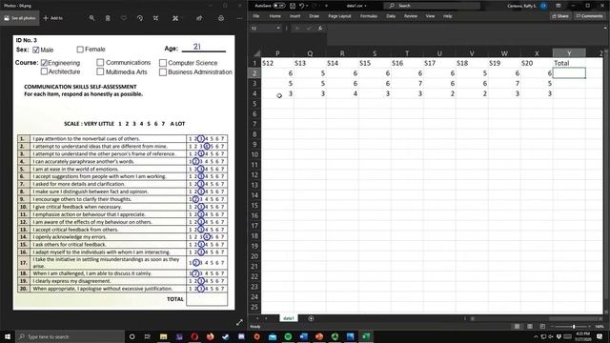
Task: Select the crop icon in Photos toolbar
Action: [x=155, y=18]
